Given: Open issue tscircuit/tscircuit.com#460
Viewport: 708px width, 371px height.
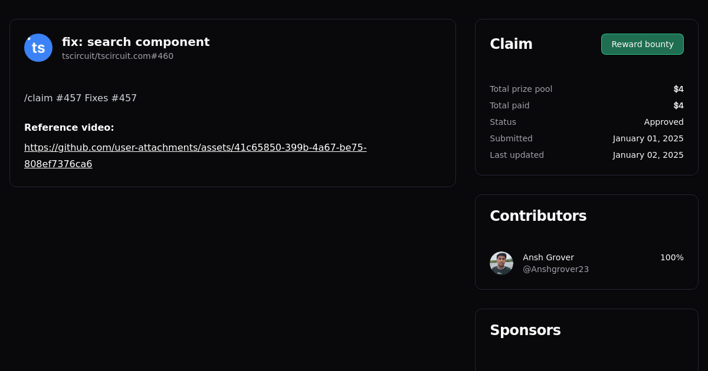Looking at the screenshot, I should 117,56.
